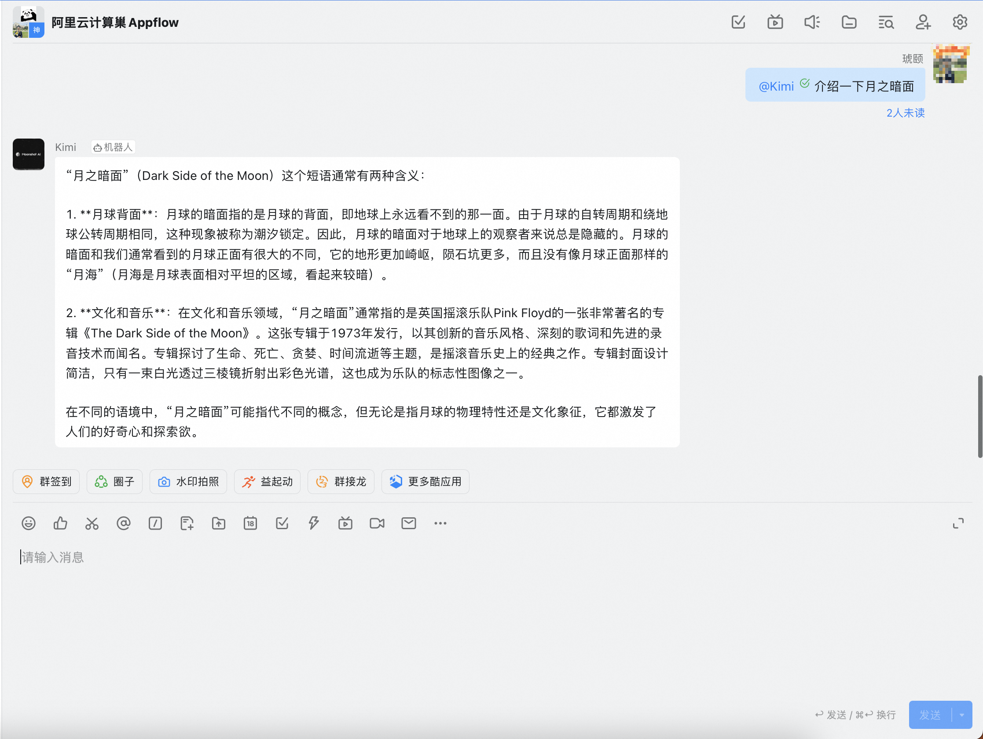
Task: Select the scissors screenshot tool
Action: (x=92, y=523)
